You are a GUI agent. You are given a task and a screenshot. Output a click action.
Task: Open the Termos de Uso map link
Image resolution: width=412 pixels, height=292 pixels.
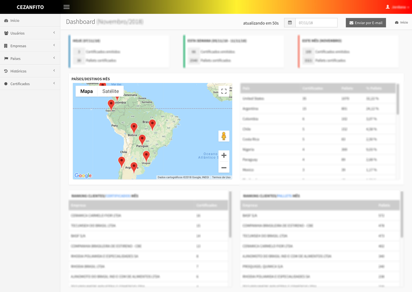point(221,177)
